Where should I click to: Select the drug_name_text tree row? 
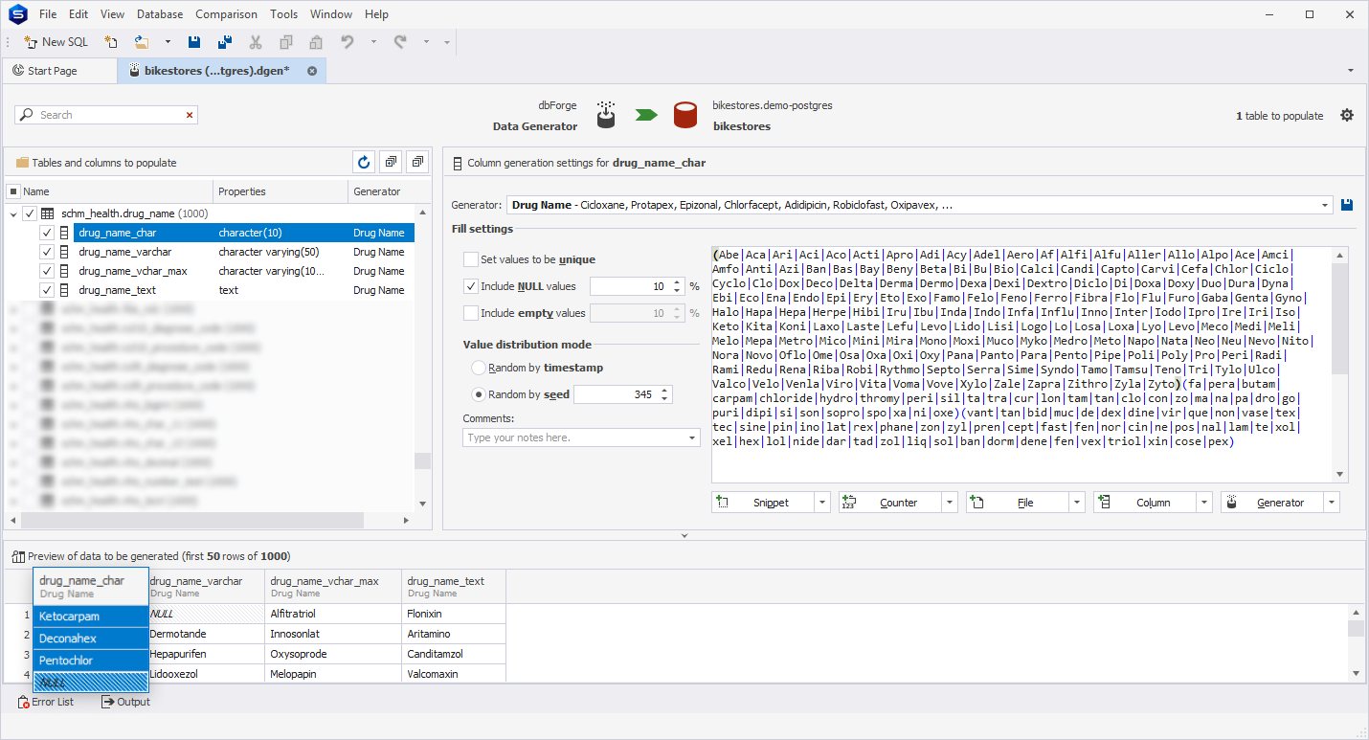pos(243,290)
